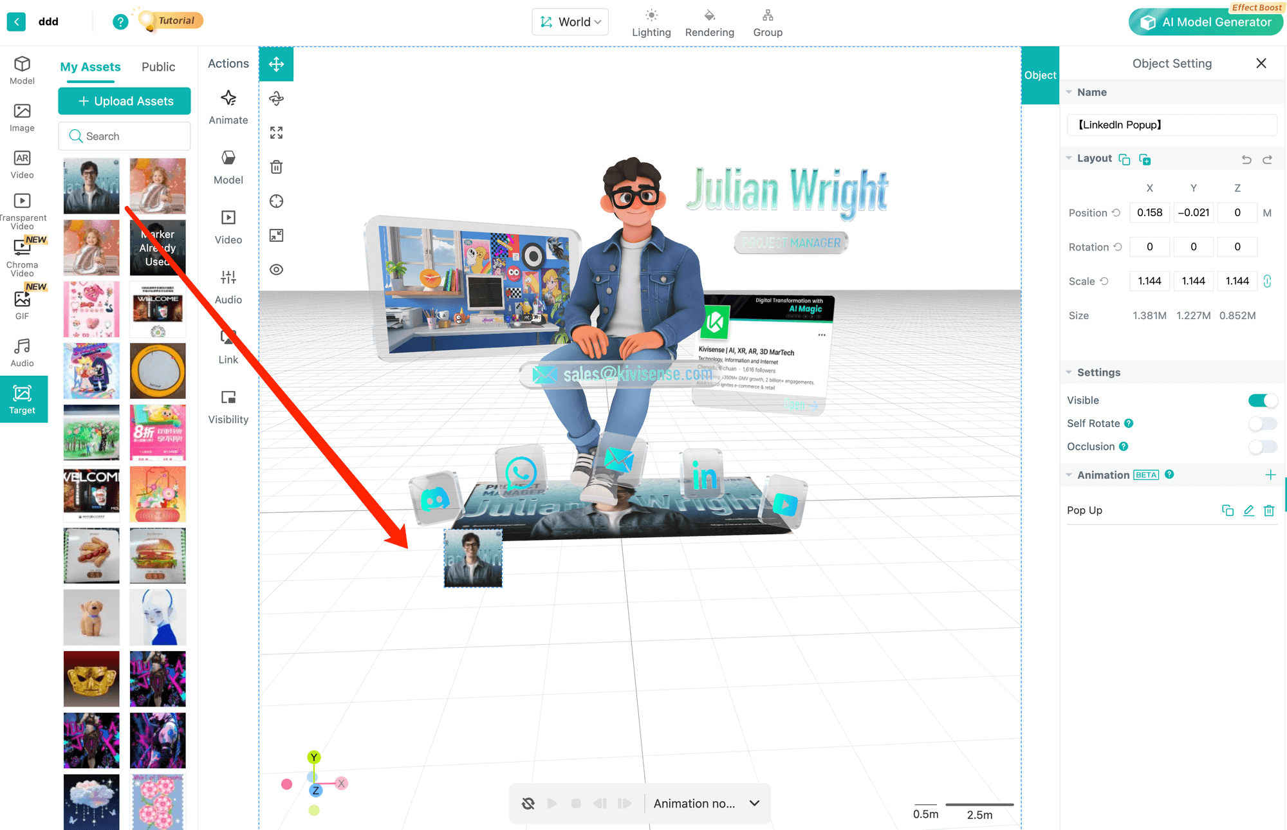1287x830 pixels.
Task: Select the Animate action tool
Action: [x=228, y=106]
